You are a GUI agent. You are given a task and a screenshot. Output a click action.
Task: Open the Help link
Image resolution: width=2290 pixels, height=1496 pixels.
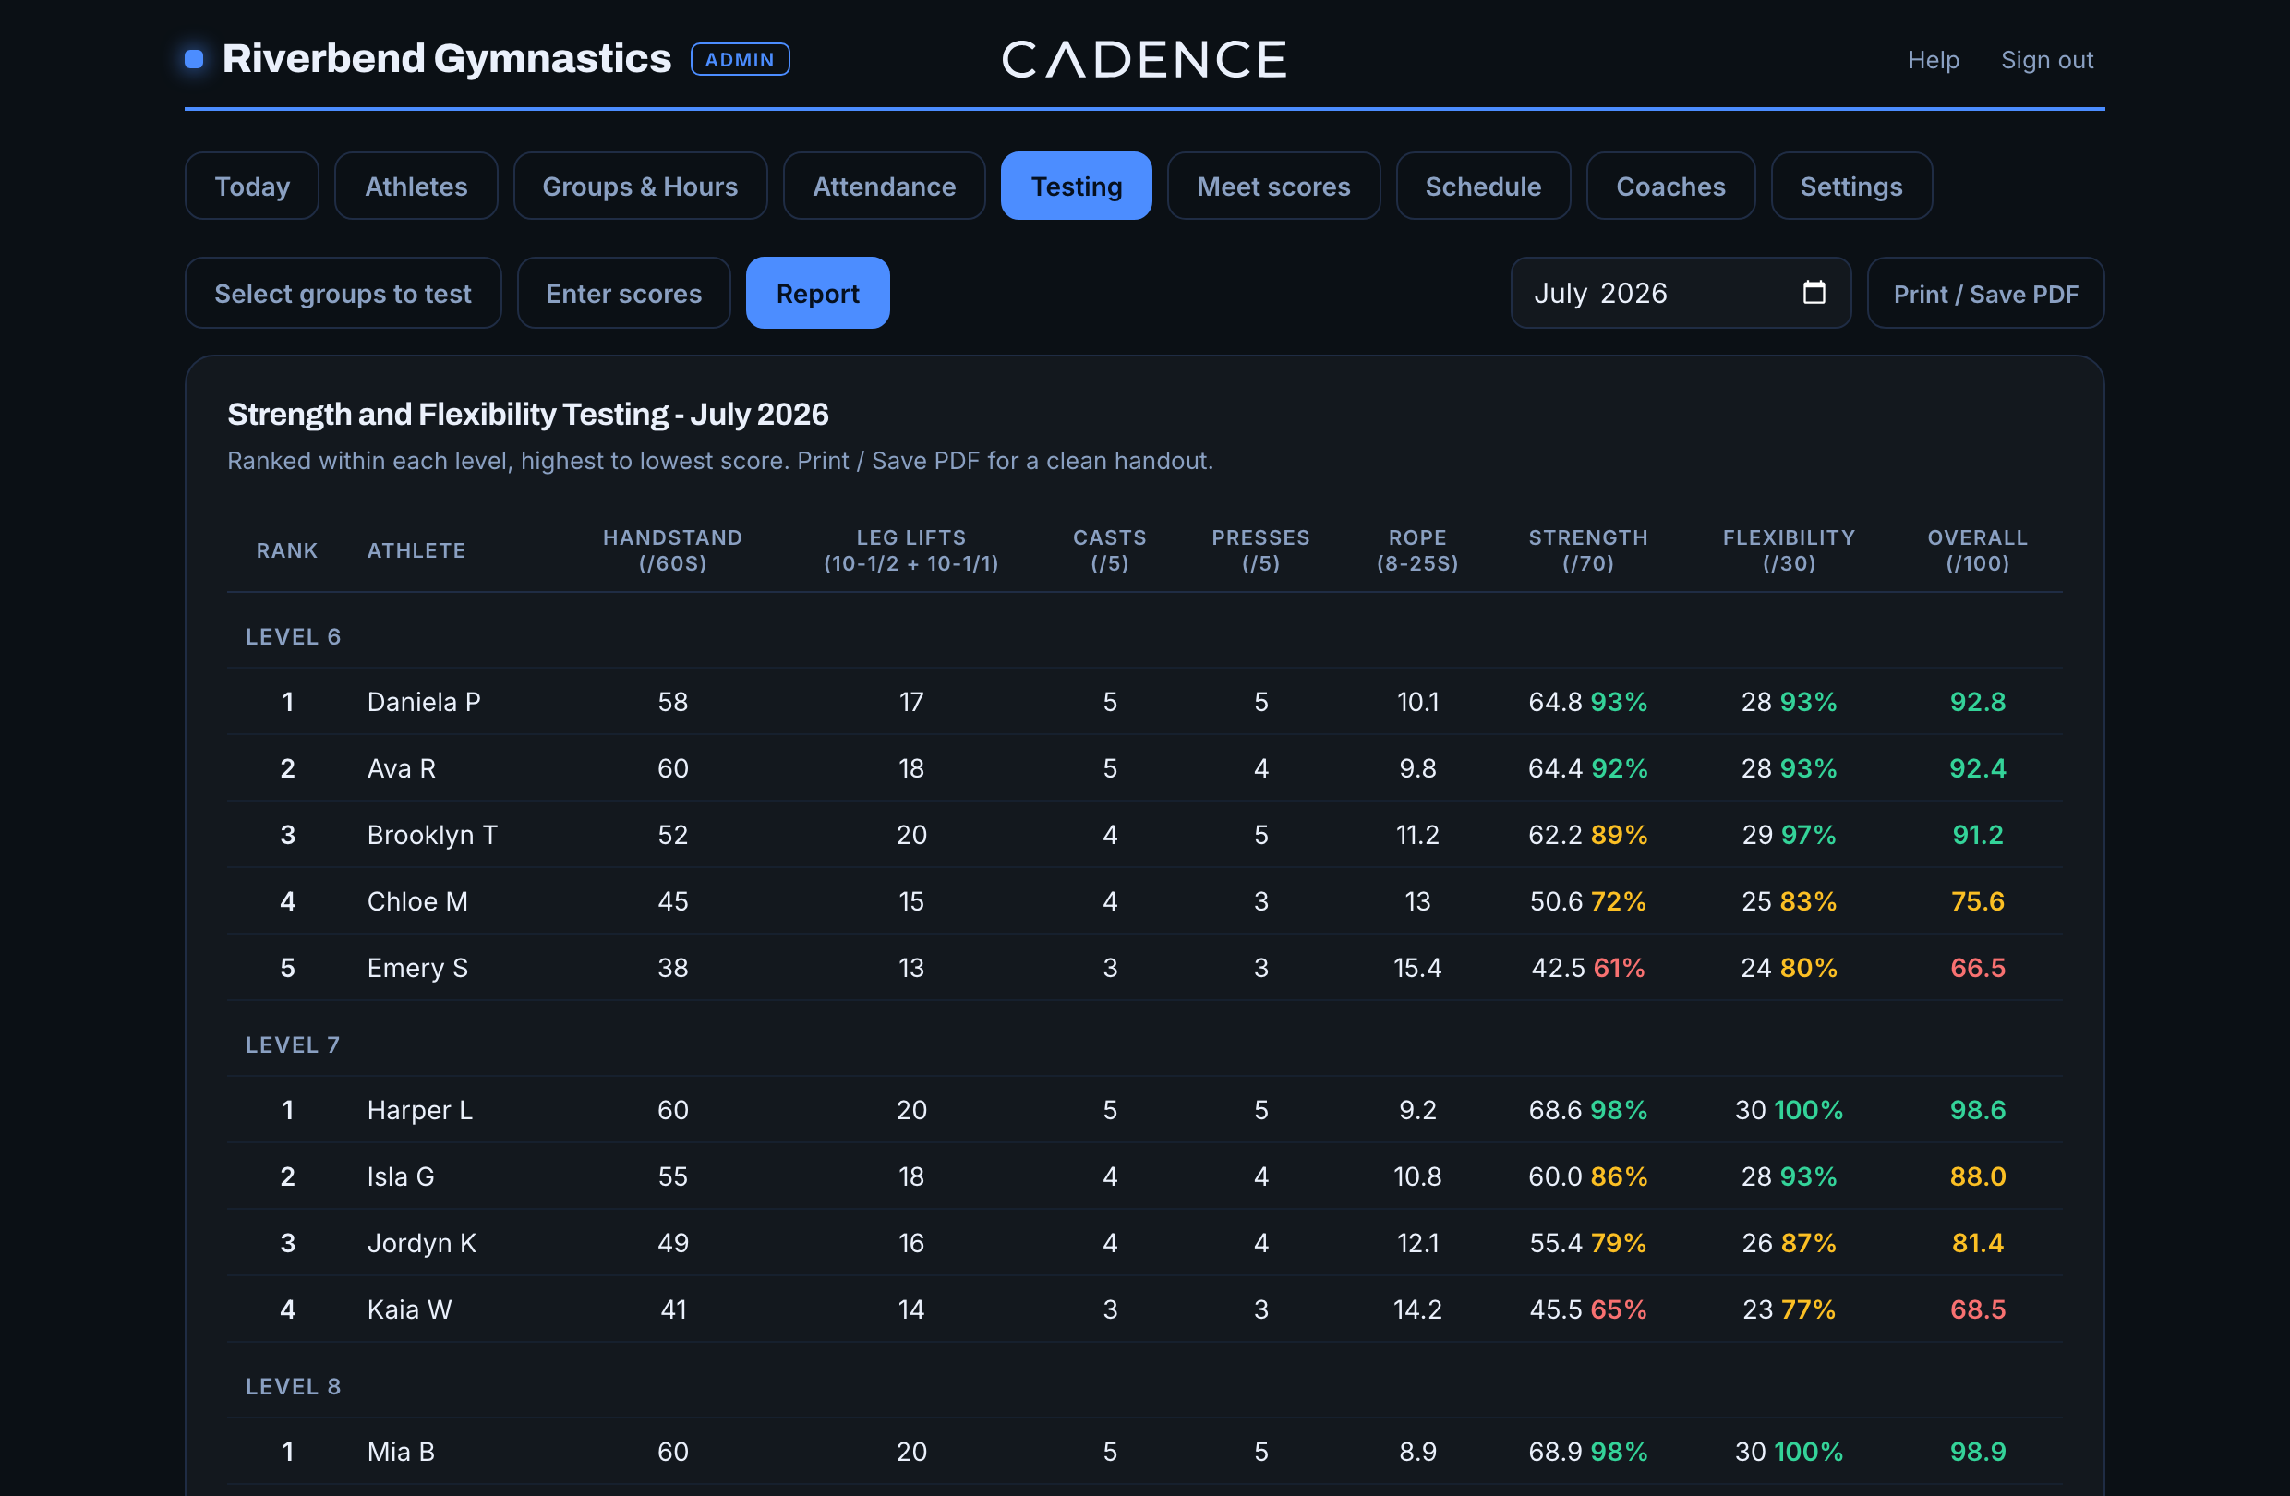1933,60
